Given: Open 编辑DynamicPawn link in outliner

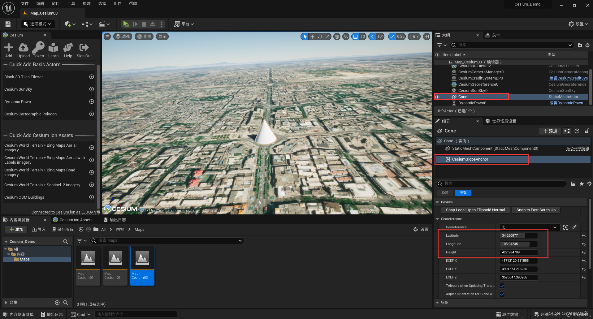Looking at the screenshot, I should (x=566, y=103).
